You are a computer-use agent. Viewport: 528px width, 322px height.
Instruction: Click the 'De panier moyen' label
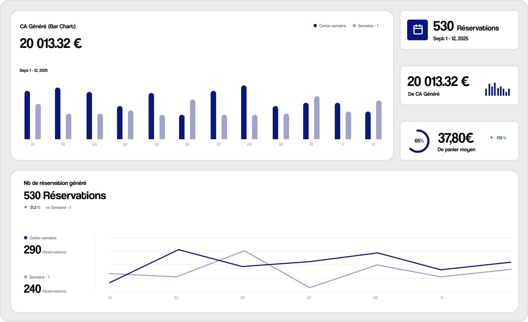(x=456, y=150)
